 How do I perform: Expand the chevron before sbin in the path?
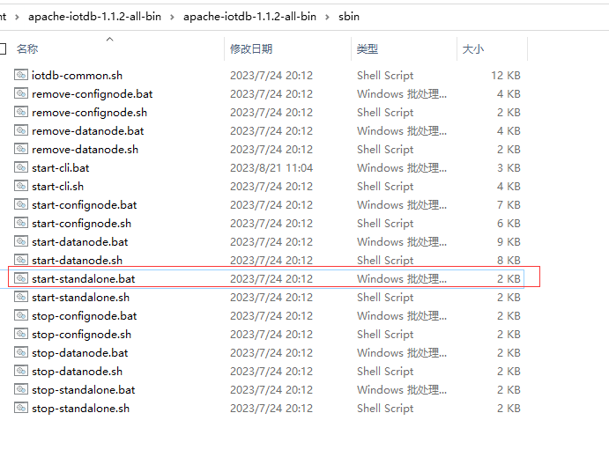(327, 17)
